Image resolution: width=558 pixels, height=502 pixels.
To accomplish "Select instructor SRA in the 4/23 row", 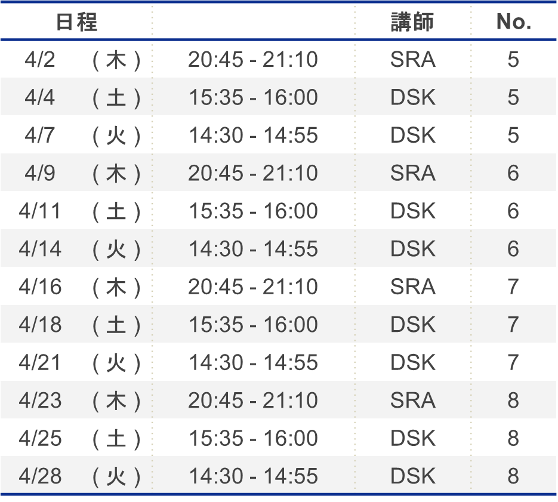I will tap(412, 401).
